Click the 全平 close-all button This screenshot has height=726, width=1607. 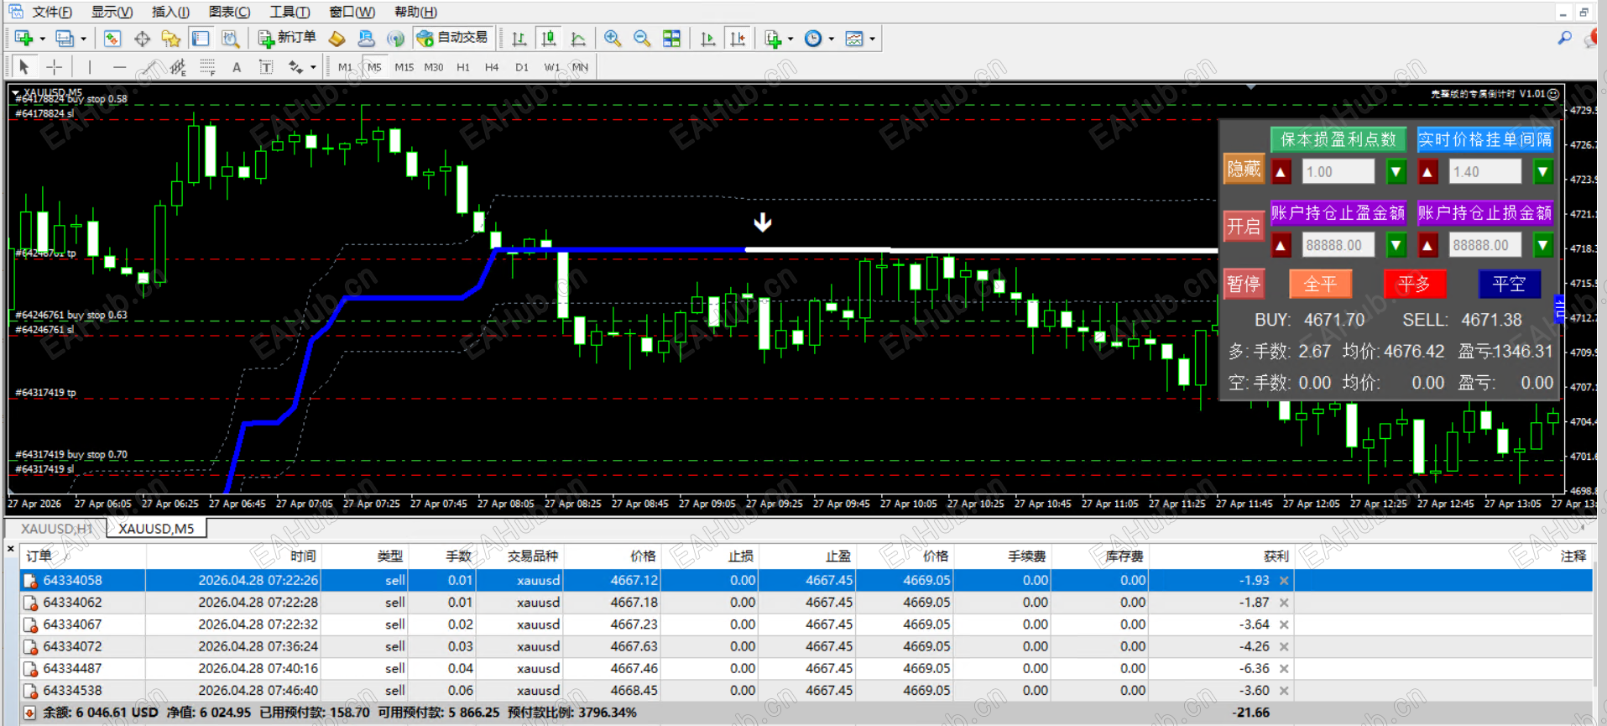(x=1320, y=285)
